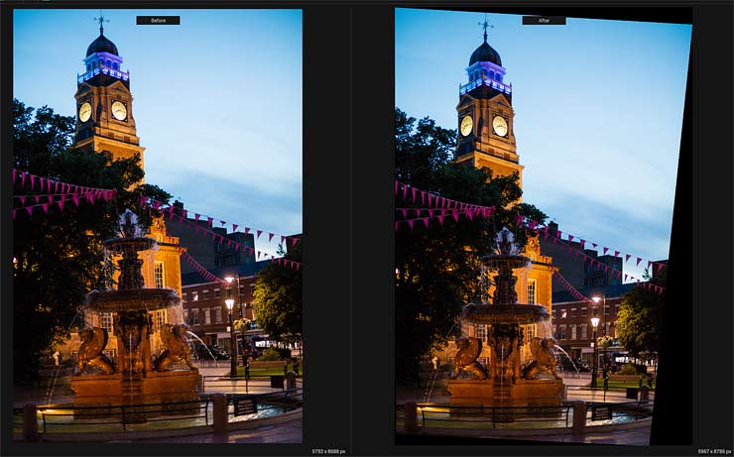Click the Before label badge
Screen dimensions: 734x457
coord(159,21)
